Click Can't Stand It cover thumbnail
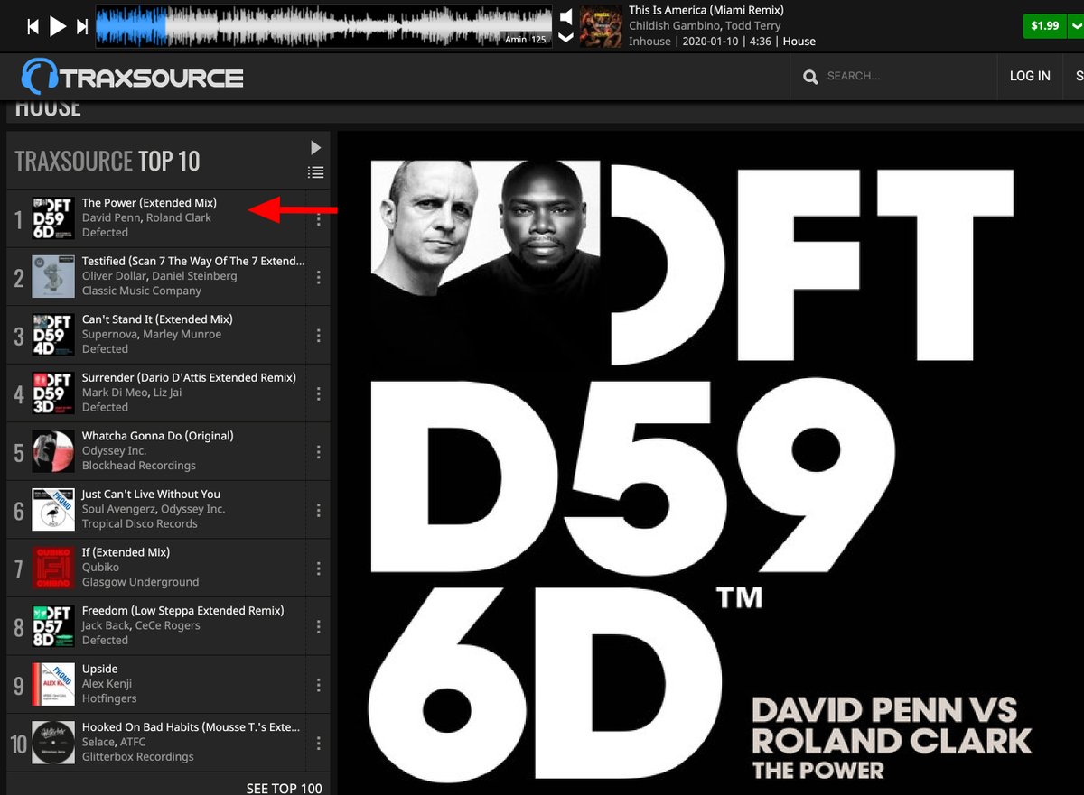 [53, 335]
